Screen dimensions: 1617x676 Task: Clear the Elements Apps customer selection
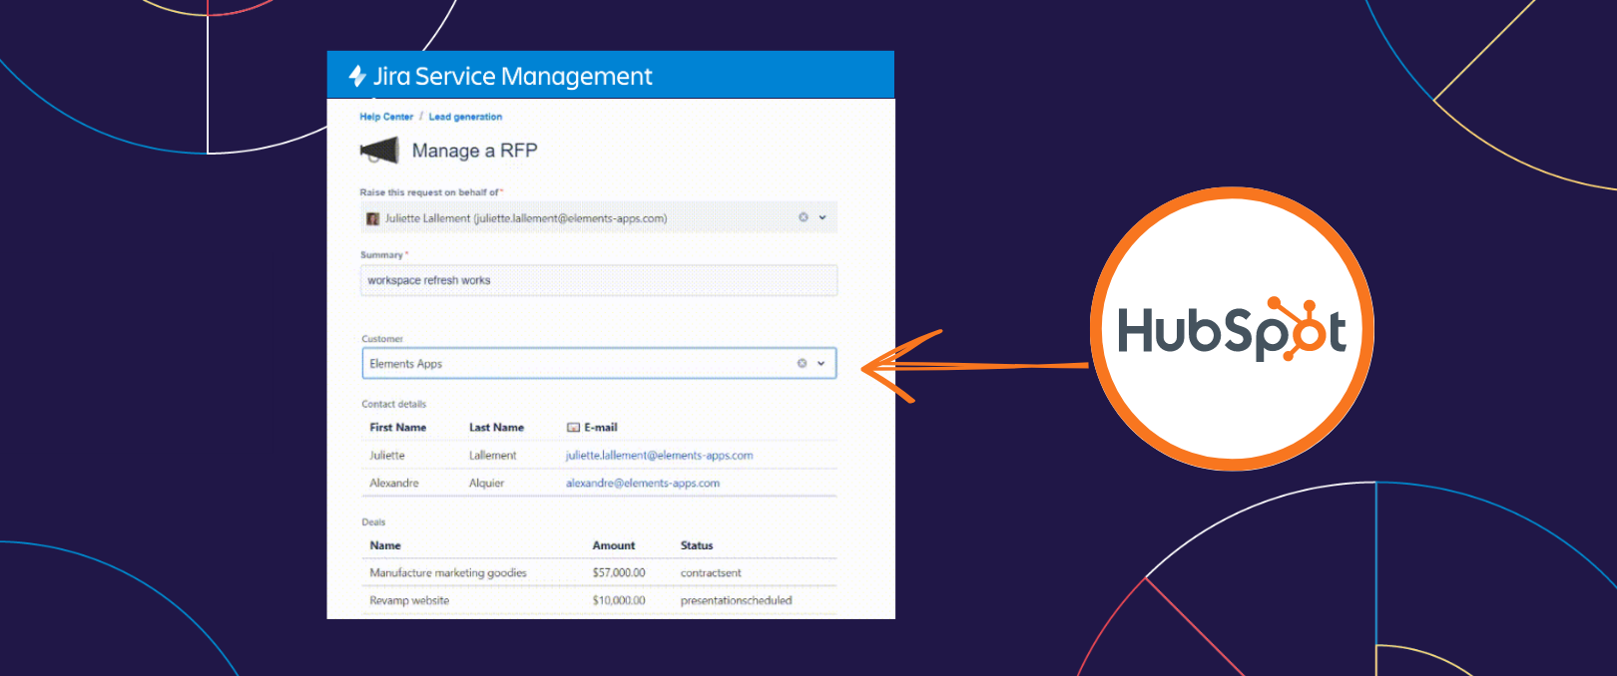click(x=802, y=363)
